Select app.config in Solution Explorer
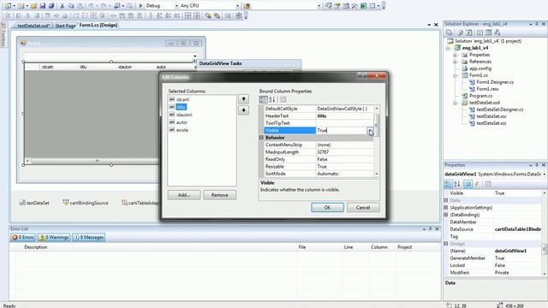 pos(480,68)
